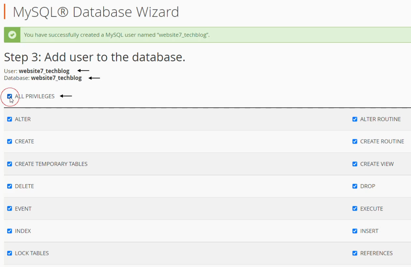Uncheck the EVENT privilege
This screenshot has height=267, width=411.
point(9,209)
